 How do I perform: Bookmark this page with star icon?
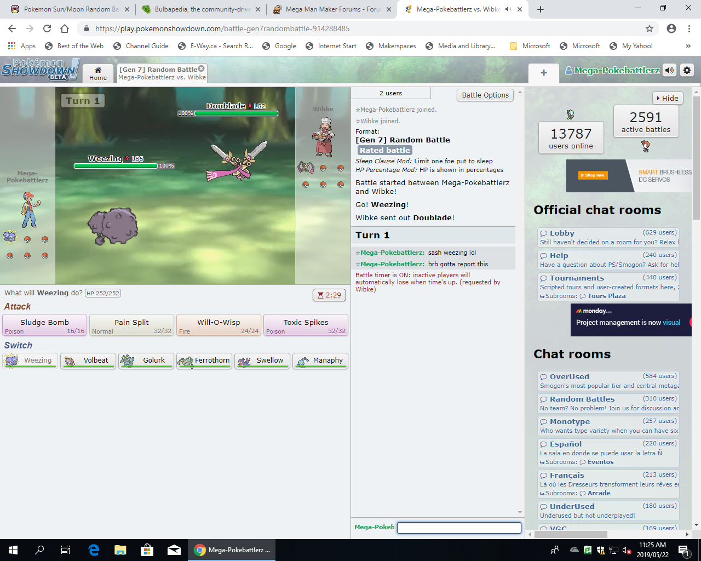coord(650,28)
